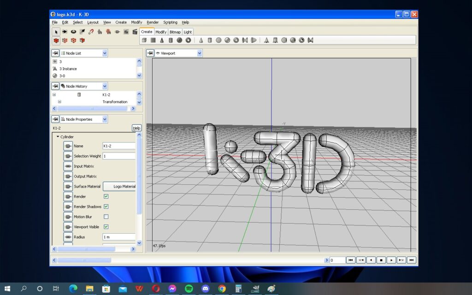
Task: Pin the Node List panel
Action: click(55, 53)
